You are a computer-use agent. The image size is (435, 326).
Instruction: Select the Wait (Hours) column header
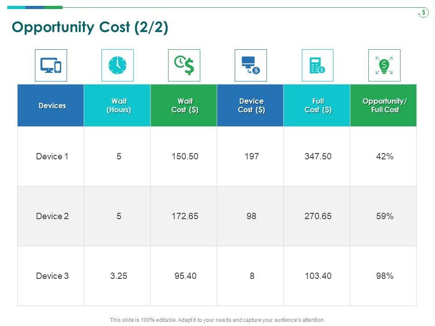click(x=119, y=105)
